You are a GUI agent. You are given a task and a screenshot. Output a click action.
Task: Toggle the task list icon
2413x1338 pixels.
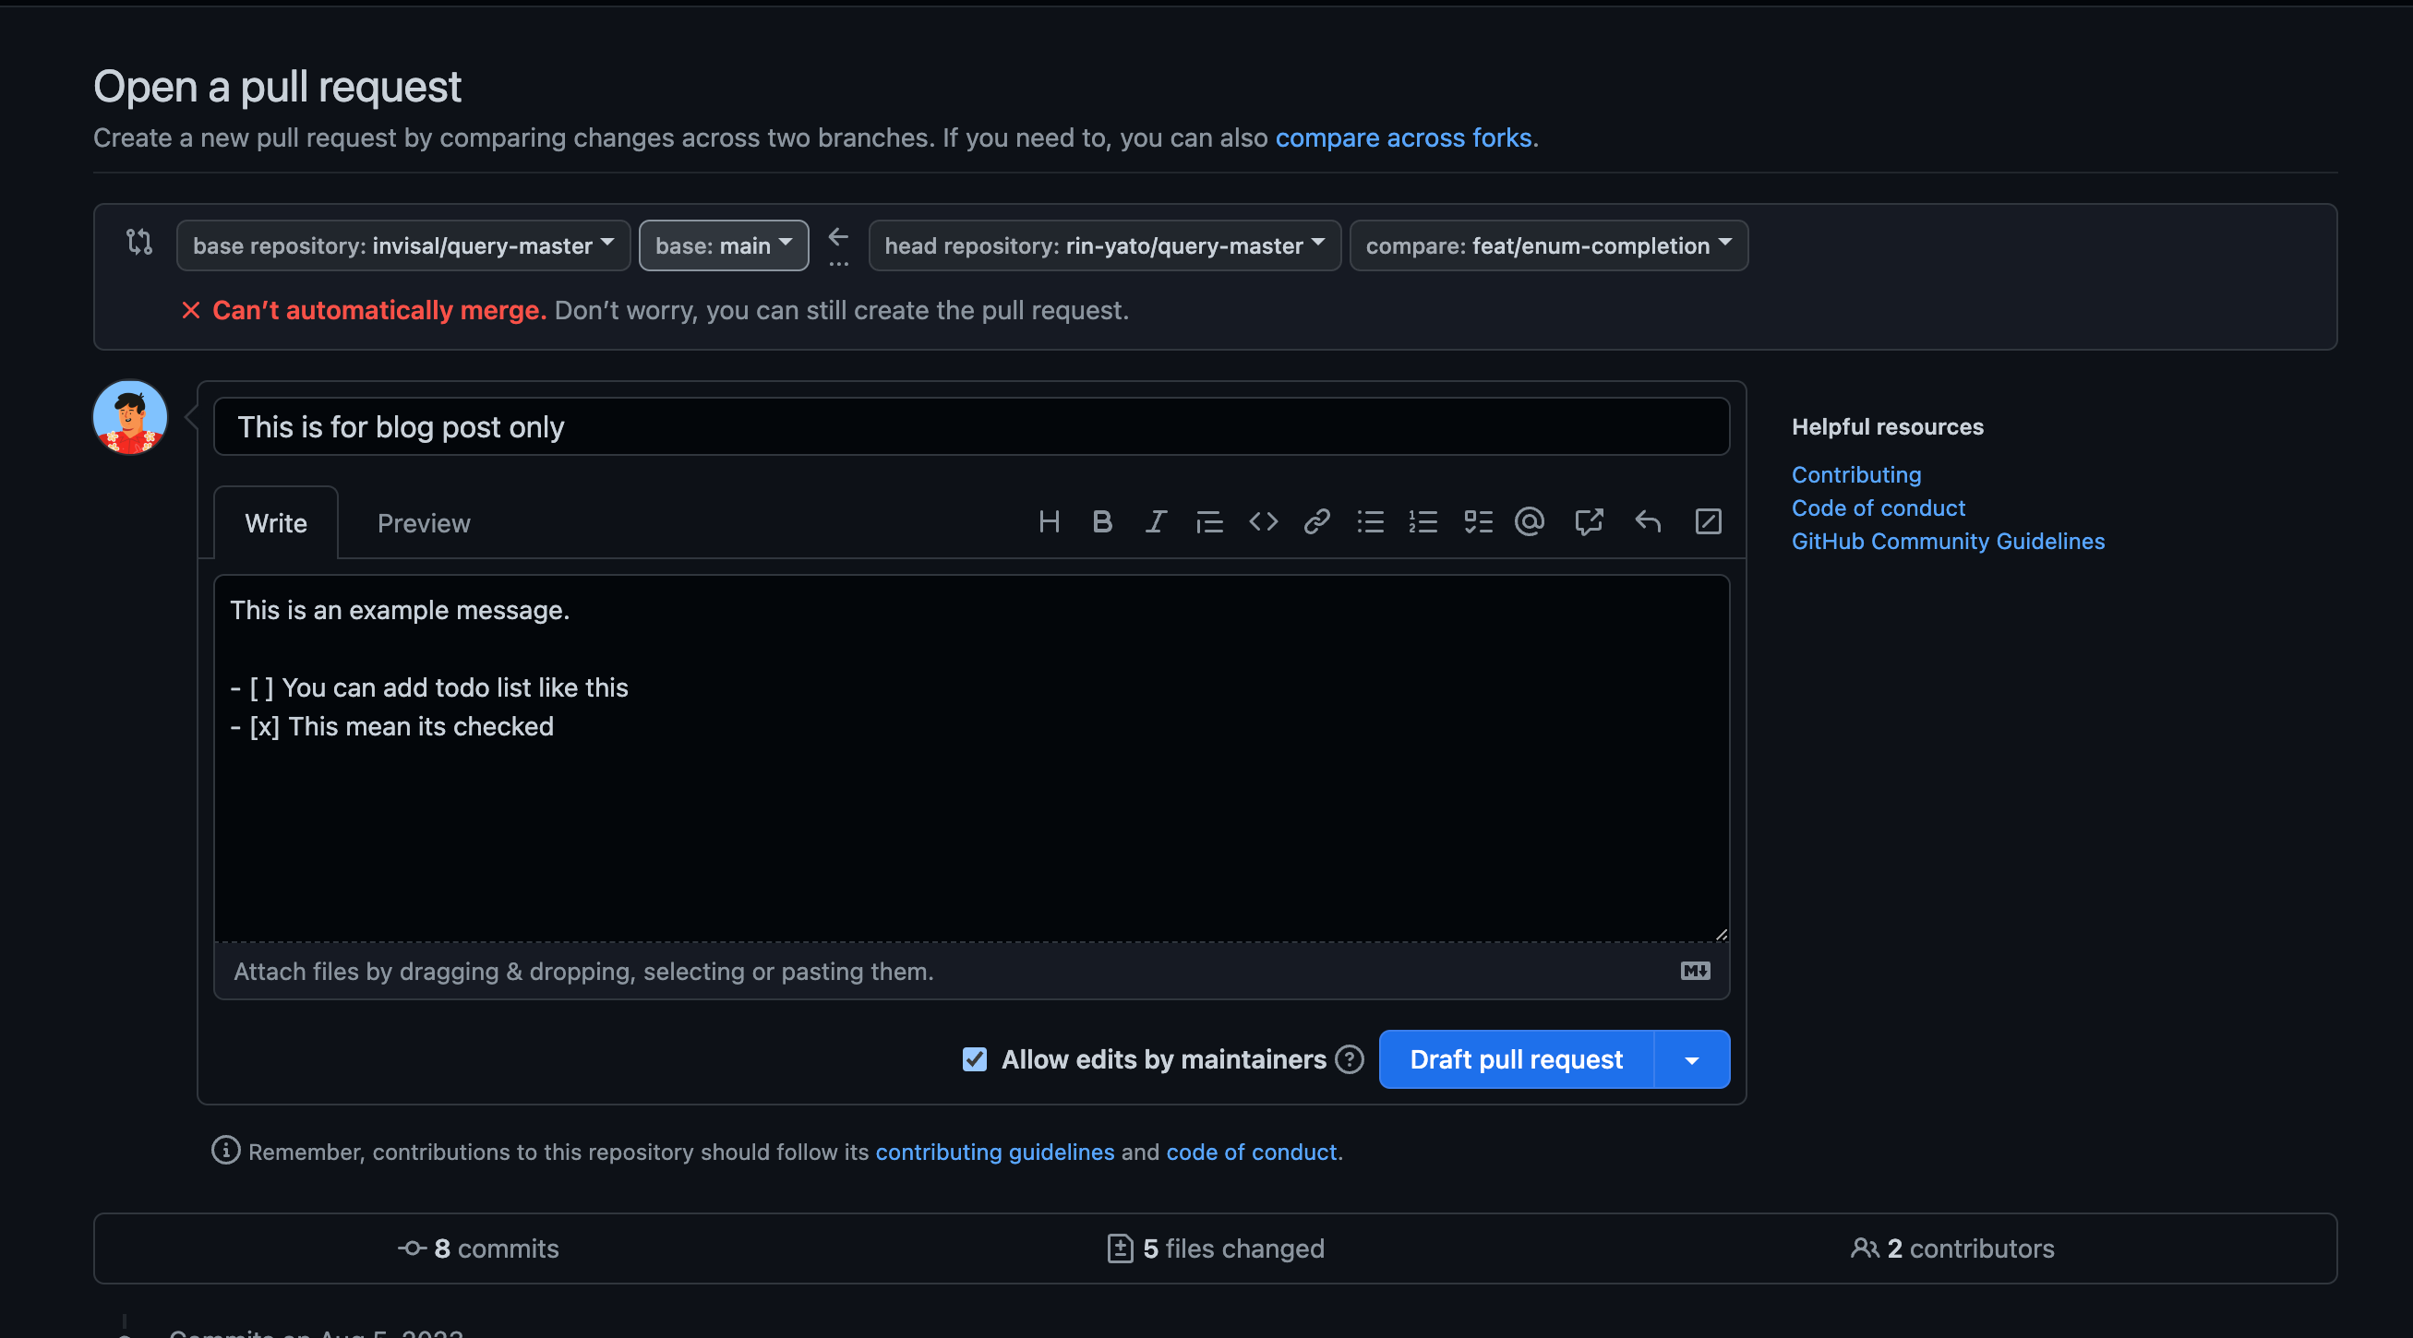click(x=1477, y=520)
